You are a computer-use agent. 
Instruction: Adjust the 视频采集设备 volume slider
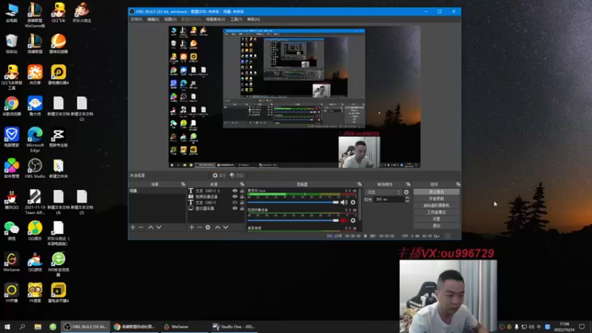(x=293, y=221)
